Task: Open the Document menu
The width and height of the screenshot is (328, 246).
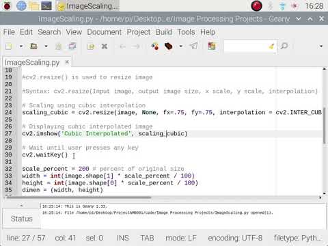Action: (x=105, y=32)
